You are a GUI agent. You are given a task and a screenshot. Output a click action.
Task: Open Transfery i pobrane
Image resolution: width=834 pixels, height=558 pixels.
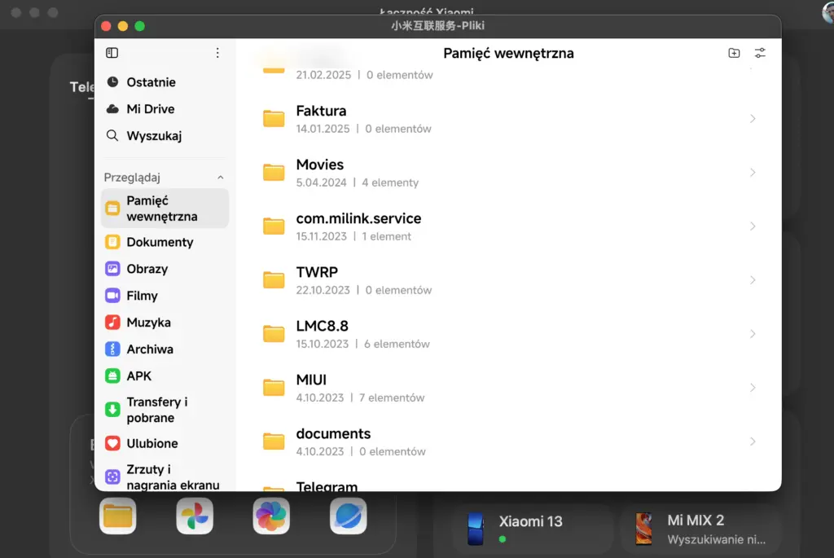tap(156, 410)
